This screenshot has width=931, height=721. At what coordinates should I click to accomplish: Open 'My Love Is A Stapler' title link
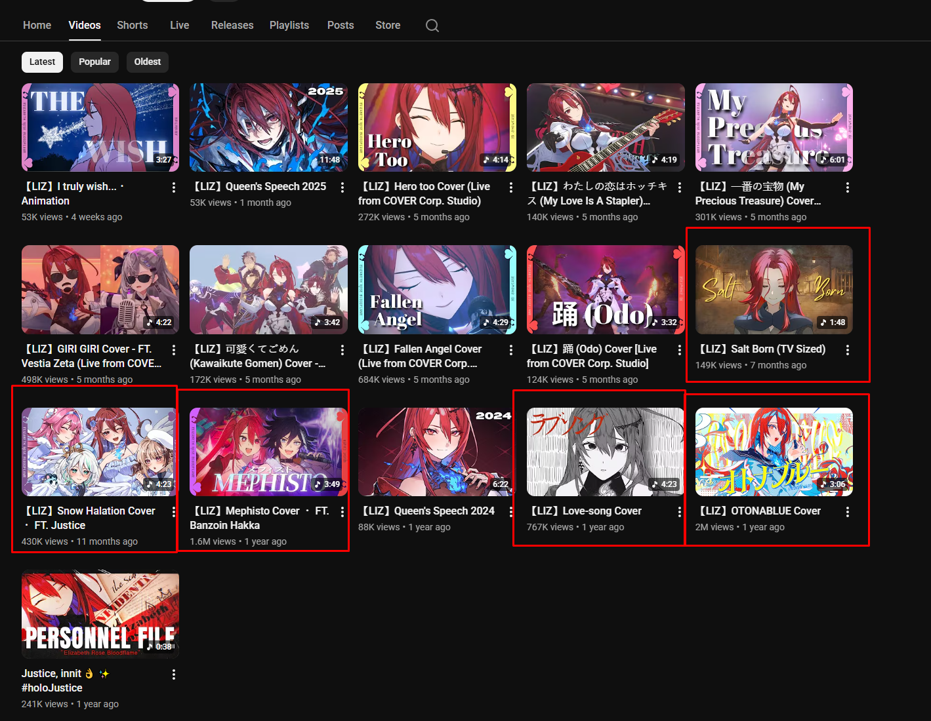pyautogui.click(x=597, y=193)
